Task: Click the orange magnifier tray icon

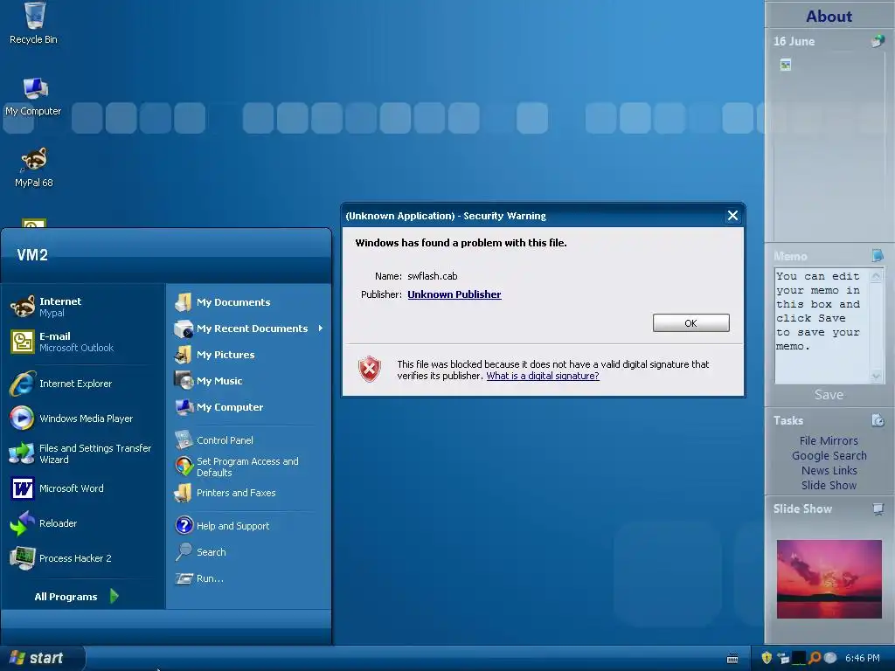Action: [815, 658]
